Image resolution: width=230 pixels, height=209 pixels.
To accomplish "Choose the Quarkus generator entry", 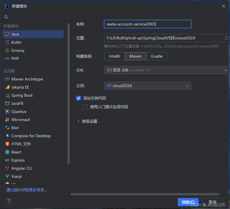I will (x=33, y=111).
